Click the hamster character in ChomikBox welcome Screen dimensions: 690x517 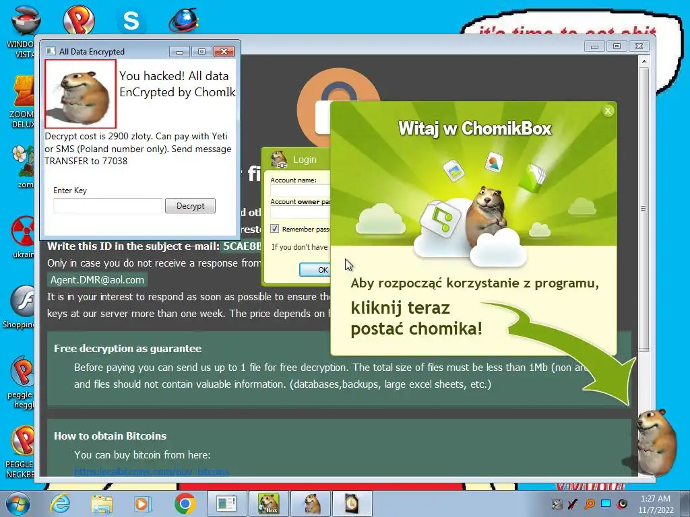pyautogui.click(x=486, y=215)
